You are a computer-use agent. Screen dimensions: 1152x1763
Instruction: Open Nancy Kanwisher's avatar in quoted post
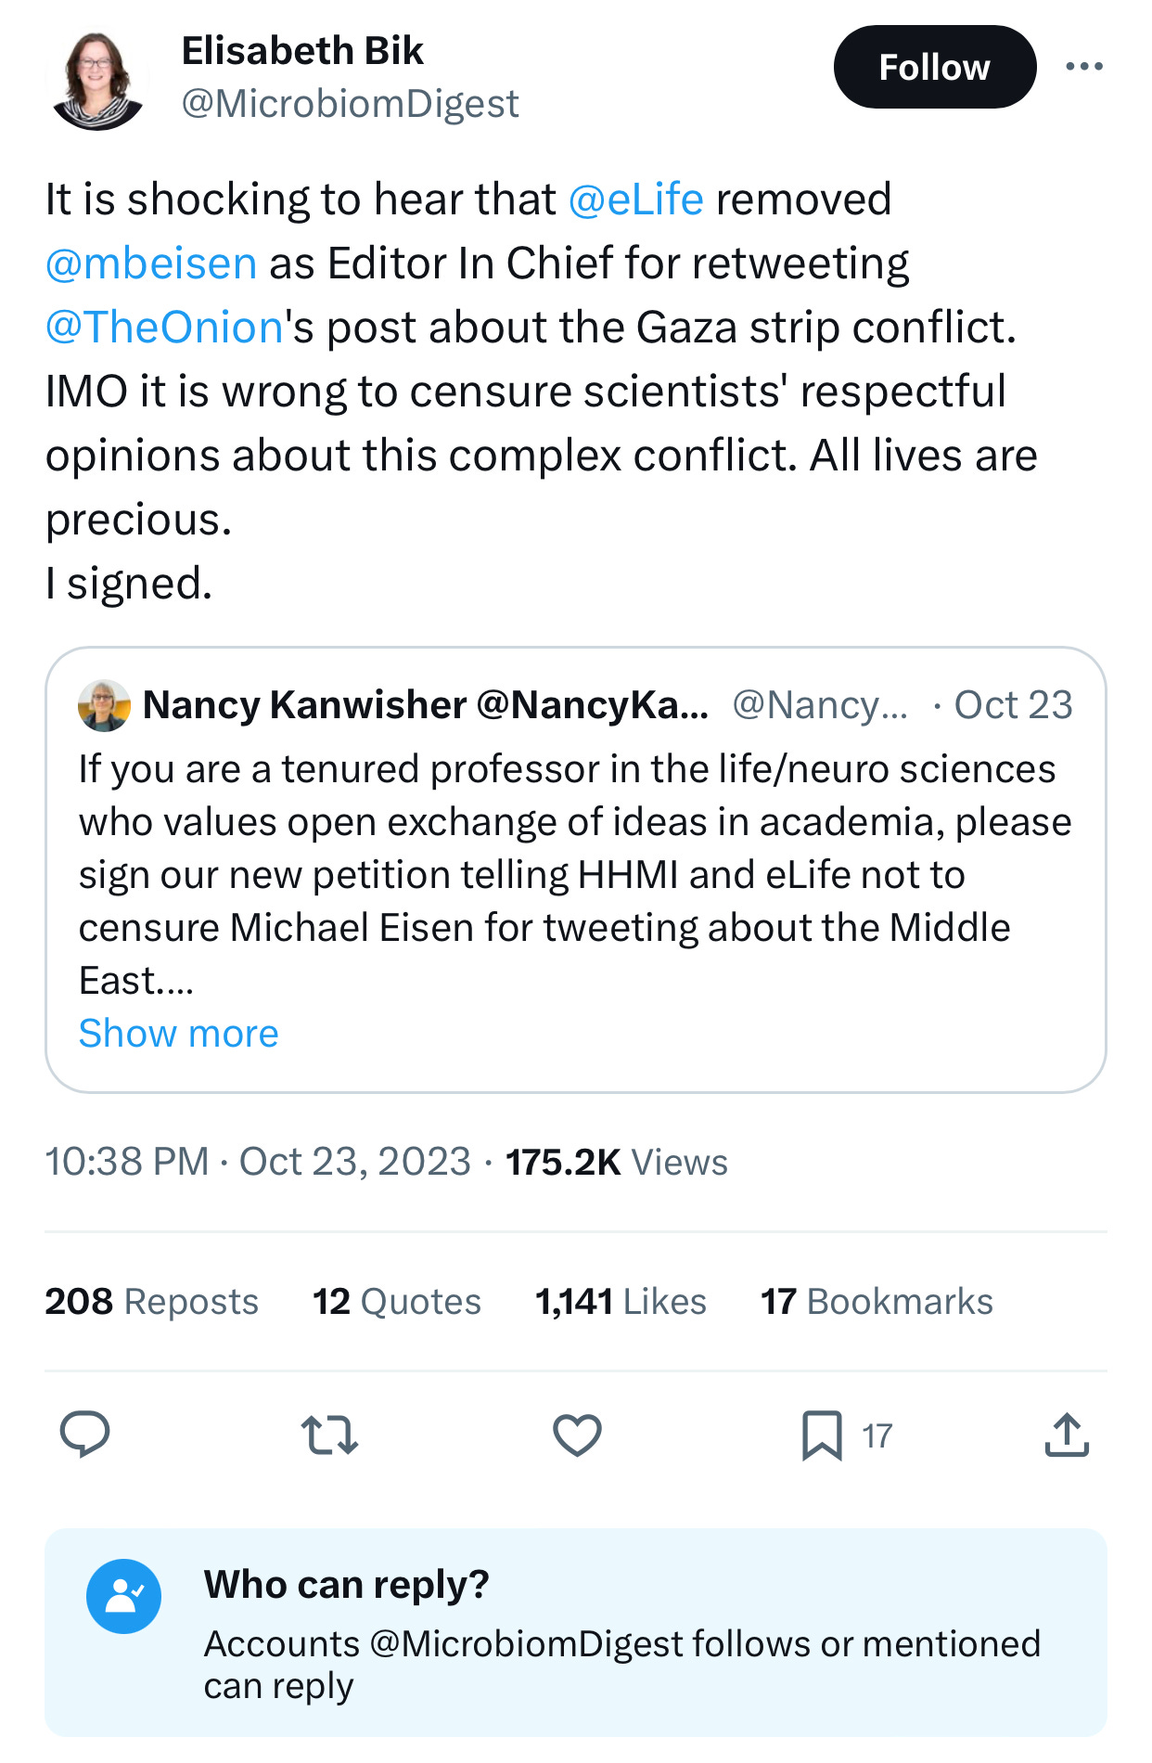(104, 705)
